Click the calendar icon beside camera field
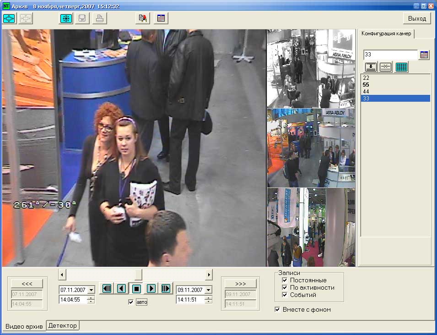The width and height of the screenshot is (437, 335). point(424,55)
